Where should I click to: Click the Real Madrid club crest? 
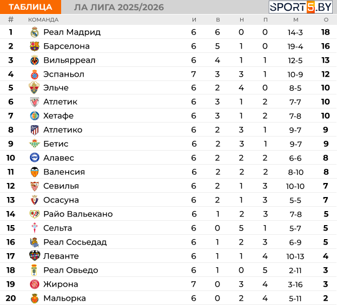[x=35, y=32]
